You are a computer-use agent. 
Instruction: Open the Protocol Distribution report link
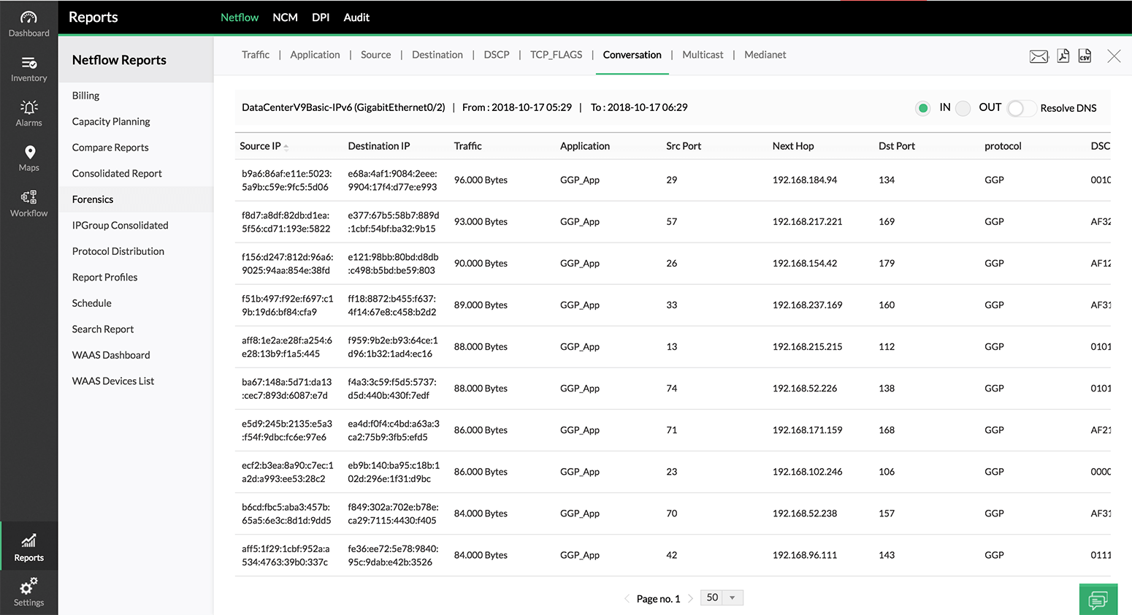point(118,251)
